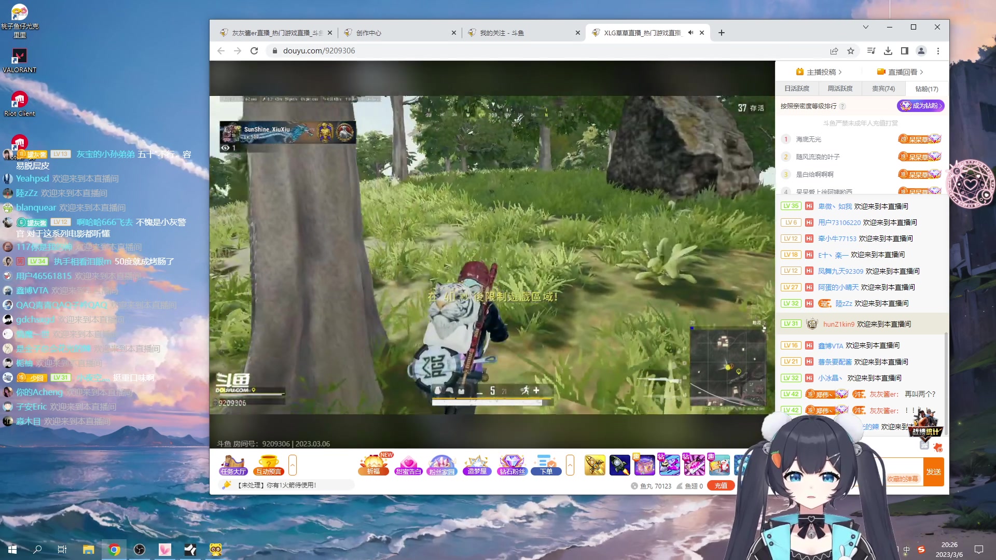Open the 造梦屋 dream house icon

[477, 465]
